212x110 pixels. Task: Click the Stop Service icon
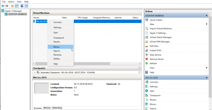click(x=146, y=55)
